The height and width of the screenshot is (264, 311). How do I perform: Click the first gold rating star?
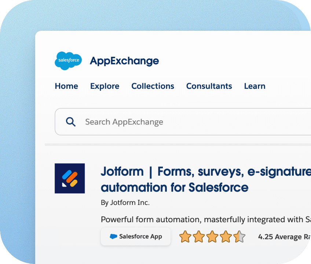pyautogui.click(x=186, y=237)
